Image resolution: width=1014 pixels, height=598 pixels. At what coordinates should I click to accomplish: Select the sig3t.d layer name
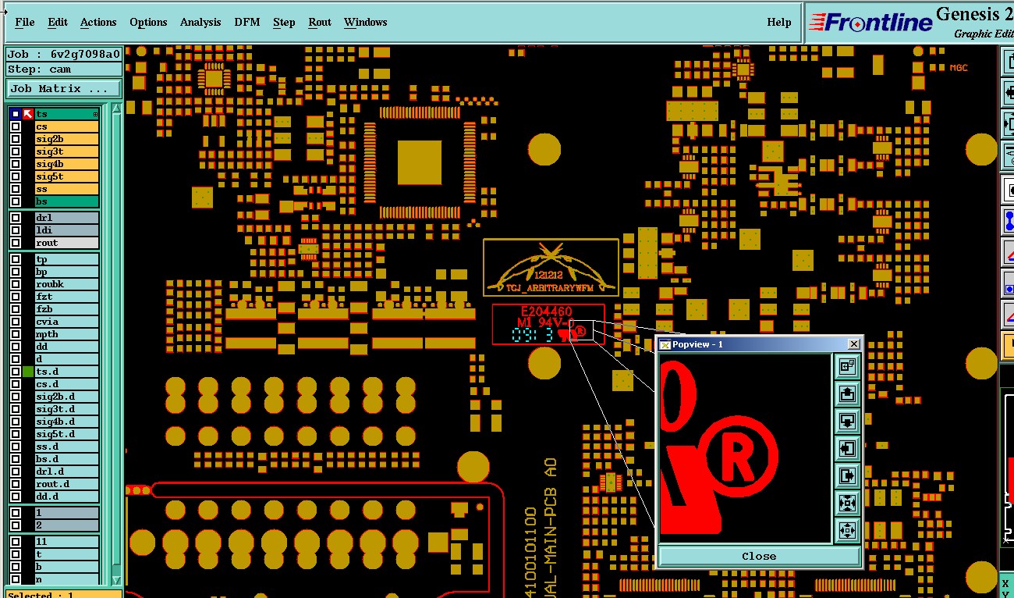(67, 409)
